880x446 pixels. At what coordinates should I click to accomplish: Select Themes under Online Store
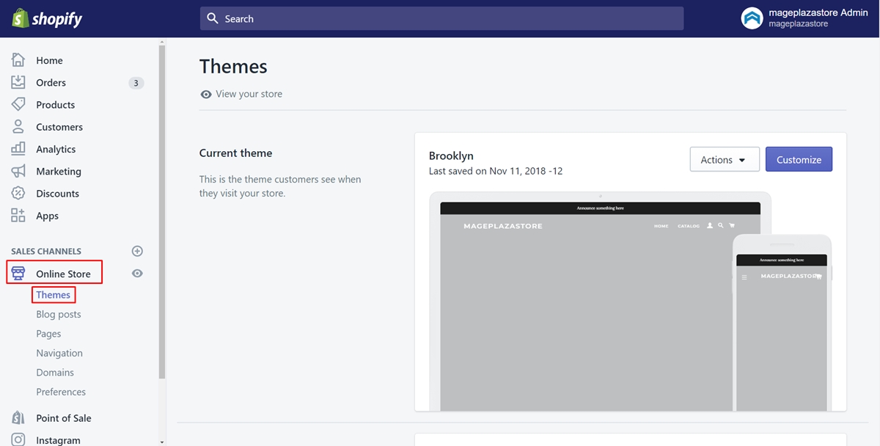(x=54, y=295)
